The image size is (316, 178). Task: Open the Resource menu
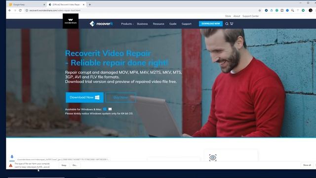point(158,24)
